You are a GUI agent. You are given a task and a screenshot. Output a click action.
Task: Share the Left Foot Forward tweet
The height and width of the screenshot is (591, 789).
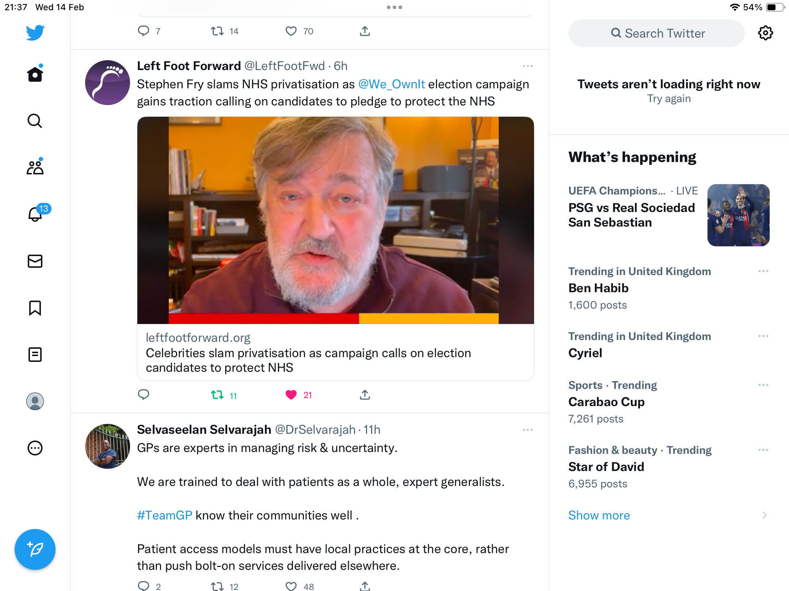pos(365,395)
